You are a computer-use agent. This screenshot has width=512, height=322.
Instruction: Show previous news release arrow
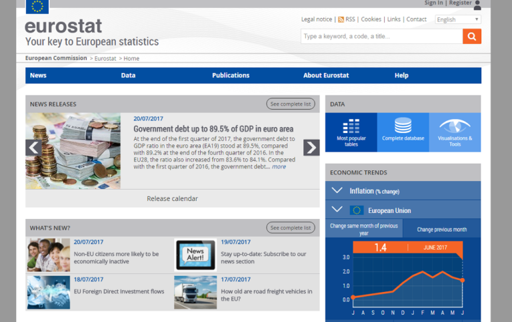[33, 148]
